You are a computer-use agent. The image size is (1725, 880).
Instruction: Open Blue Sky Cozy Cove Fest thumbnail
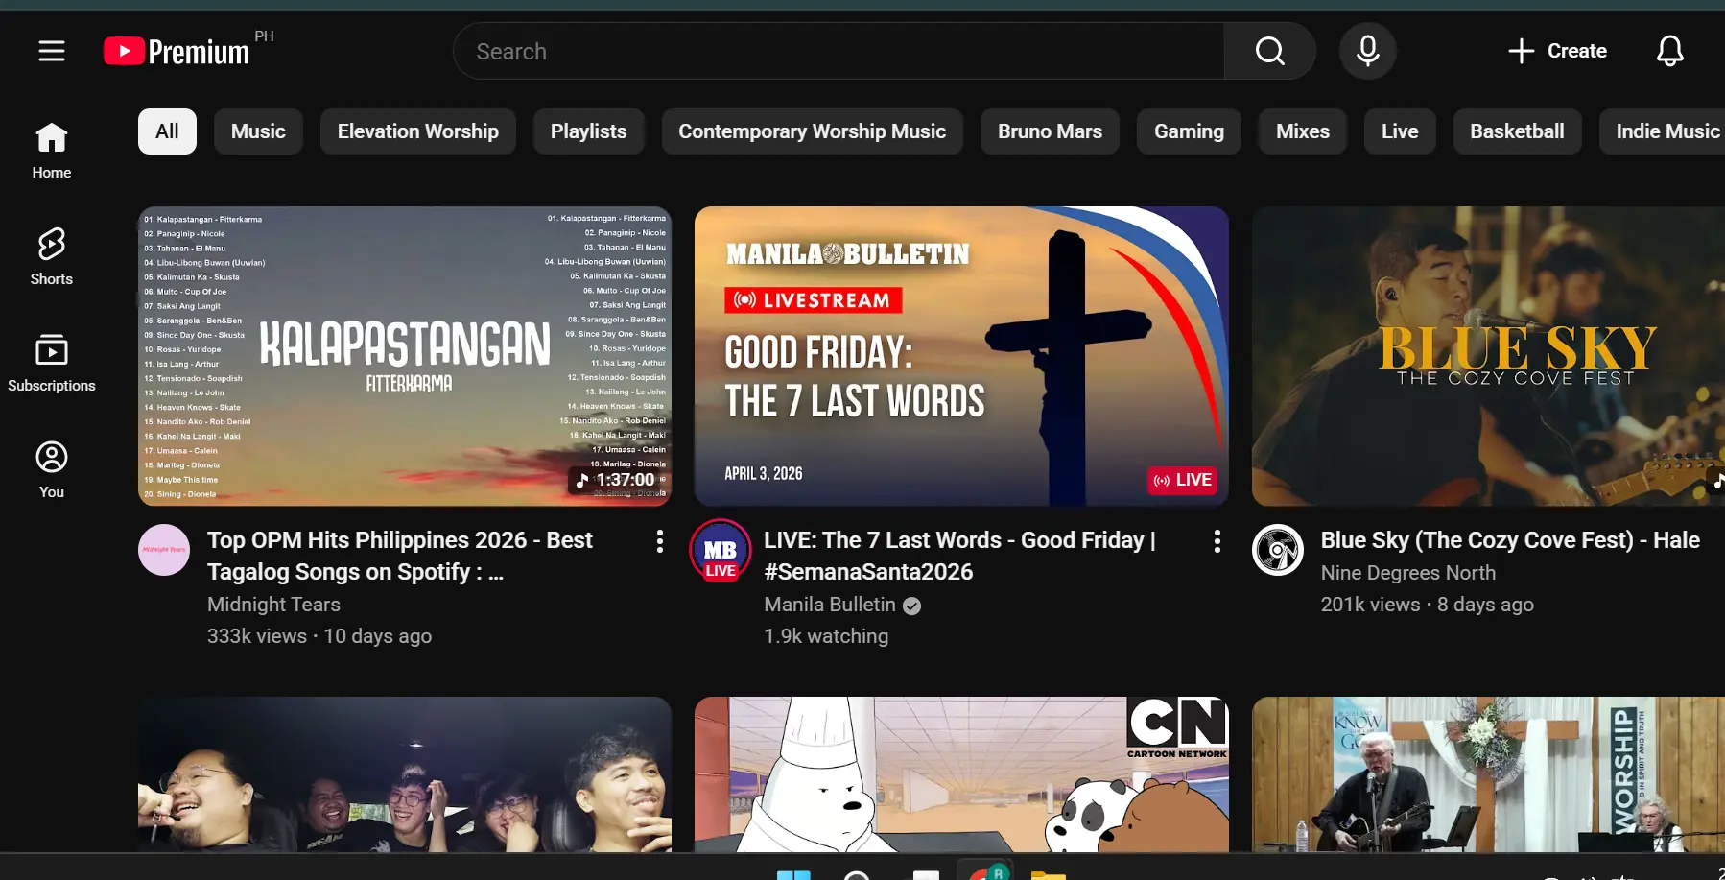point(1488,356)
